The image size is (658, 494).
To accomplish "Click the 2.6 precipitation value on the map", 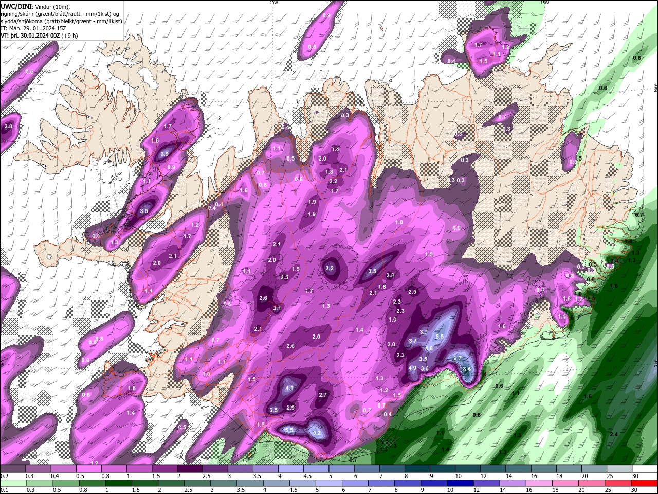I will click(263, 298).
